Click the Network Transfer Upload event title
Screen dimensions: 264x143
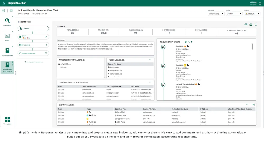185,84
